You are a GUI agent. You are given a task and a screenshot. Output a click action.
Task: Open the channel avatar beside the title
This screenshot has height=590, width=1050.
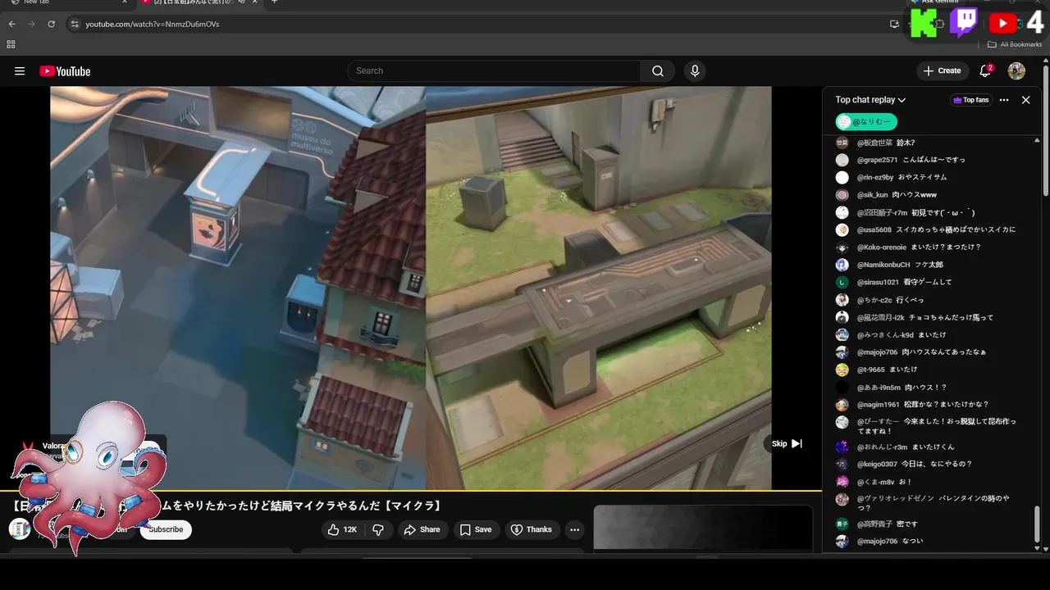click(19, 529)
